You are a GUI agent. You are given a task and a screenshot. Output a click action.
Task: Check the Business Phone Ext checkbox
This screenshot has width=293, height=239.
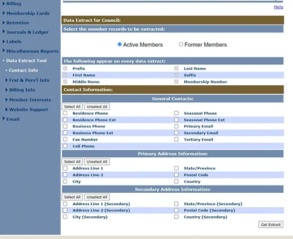[65, 133]
